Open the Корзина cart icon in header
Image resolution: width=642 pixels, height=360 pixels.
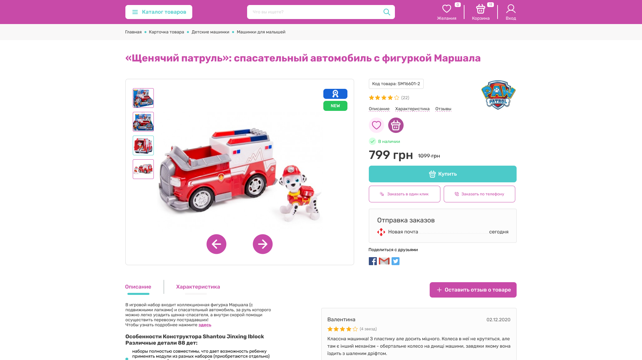(480, 9)
